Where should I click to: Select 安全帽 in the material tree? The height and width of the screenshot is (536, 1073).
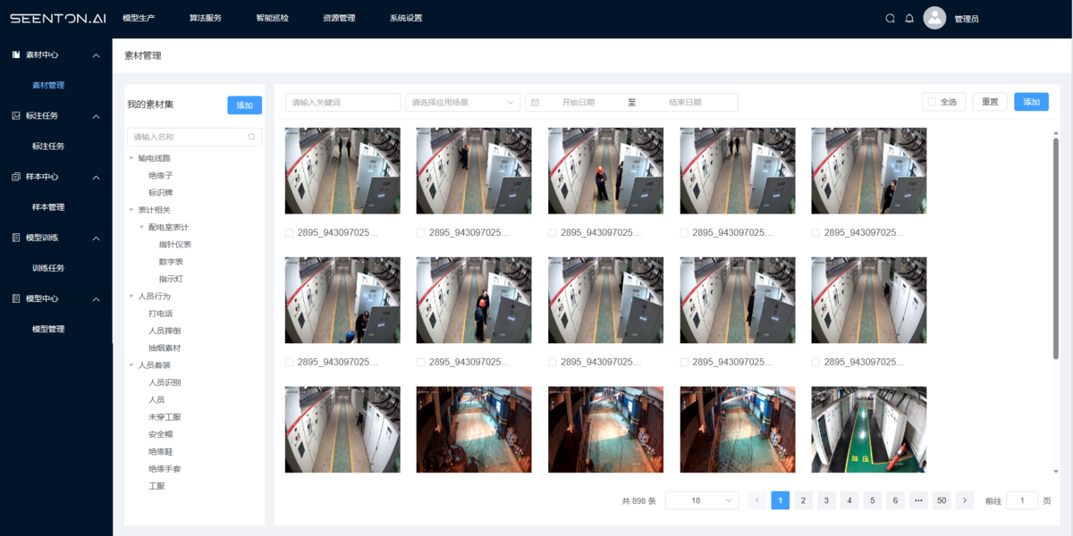161,434
